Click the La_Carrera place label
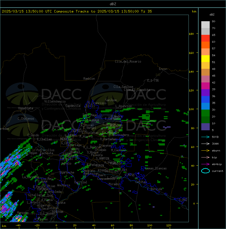Image resolution: width=226 pixels, height=229 pixels. [x=30, y=177]
